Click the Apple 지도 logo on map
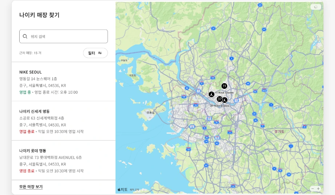Viewport: 335px width, 195px height. click(x=123, y=190)
